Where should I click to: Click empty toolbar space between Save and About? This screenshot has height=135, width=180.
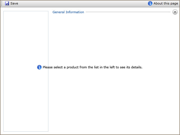pos(82,3)
